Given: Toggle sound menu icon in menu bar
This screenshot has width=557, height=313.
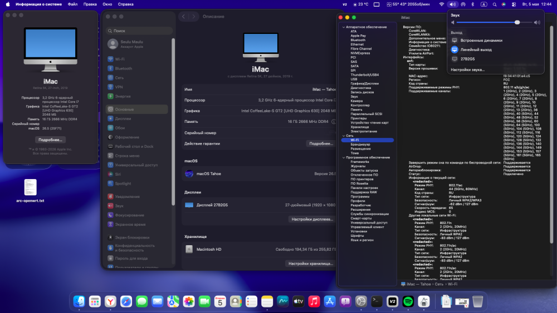Looking at the screenshot, I should [x=452, y=4].
